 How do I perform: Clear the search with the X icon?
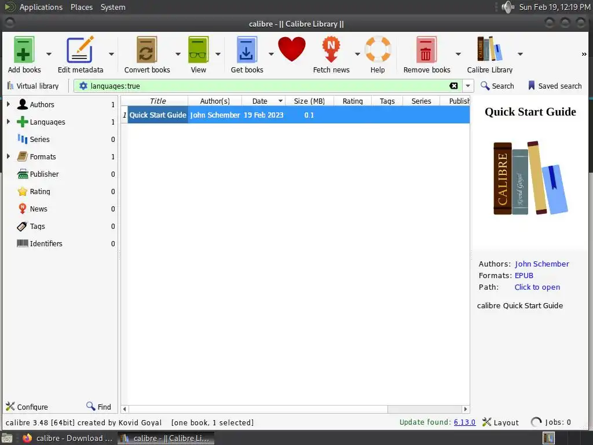pyautogui.click(x=453, y=86)
